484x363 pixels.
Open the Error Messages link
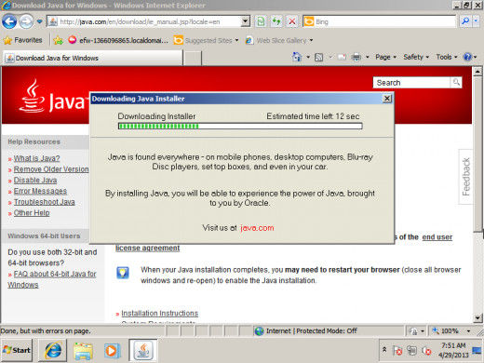click(x=40, y=191)
